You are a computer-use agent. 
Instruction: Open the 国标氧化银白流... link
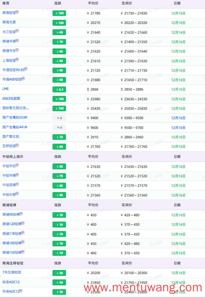click(x=15, y=108)
